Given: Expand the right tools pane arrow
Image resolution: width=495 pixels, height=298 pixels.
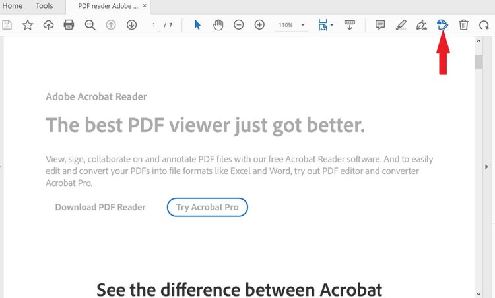Looking at the screenshot, I should [x=486, y=167].
